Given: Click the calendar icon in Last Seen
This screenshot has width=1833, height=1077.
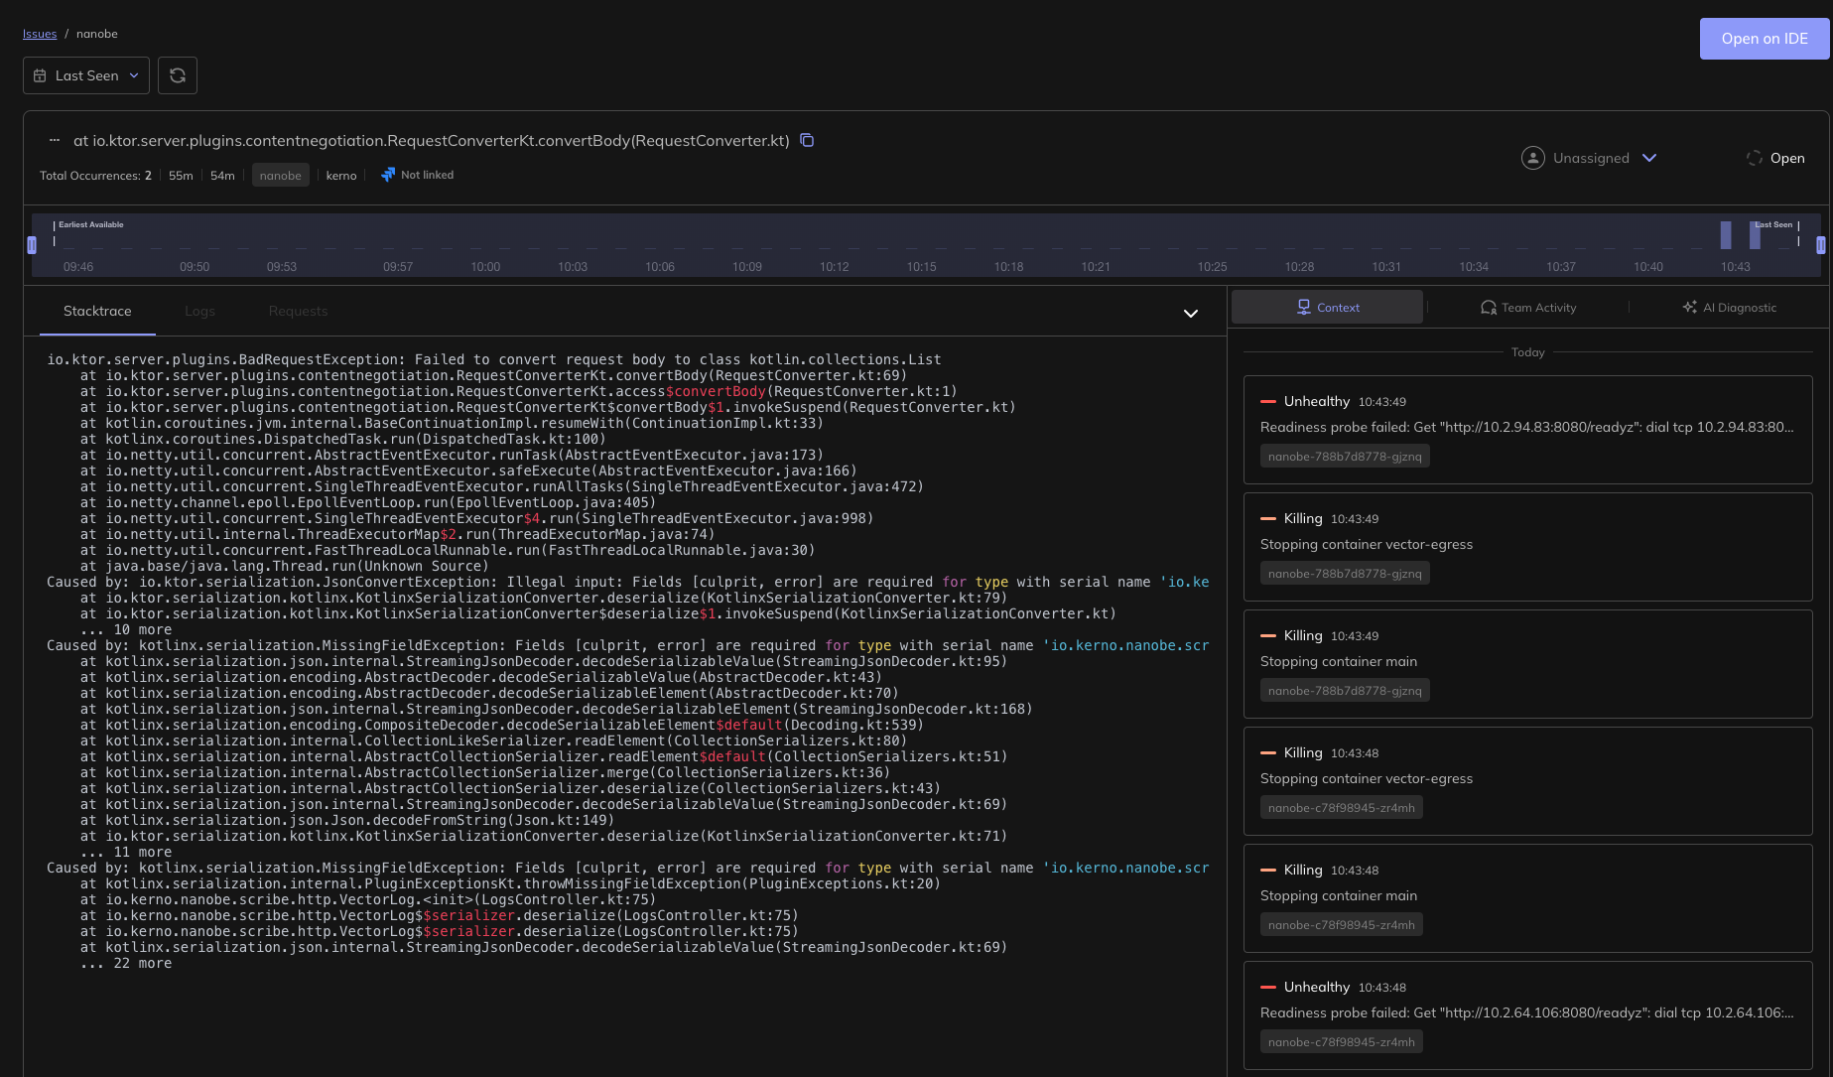Looking at the screenshot, I should pos(40,75).
